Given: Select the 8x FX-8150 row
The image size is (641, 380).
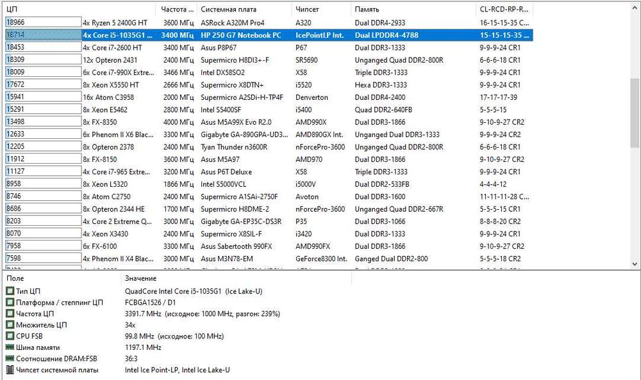Looking at the screenshot, I should click(x=269, y=159).
